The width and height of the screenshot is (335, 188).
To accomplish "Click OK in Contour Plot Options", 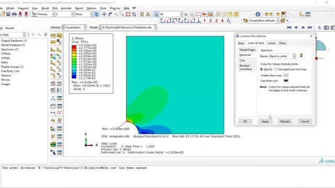I will (x=245, y=121).
